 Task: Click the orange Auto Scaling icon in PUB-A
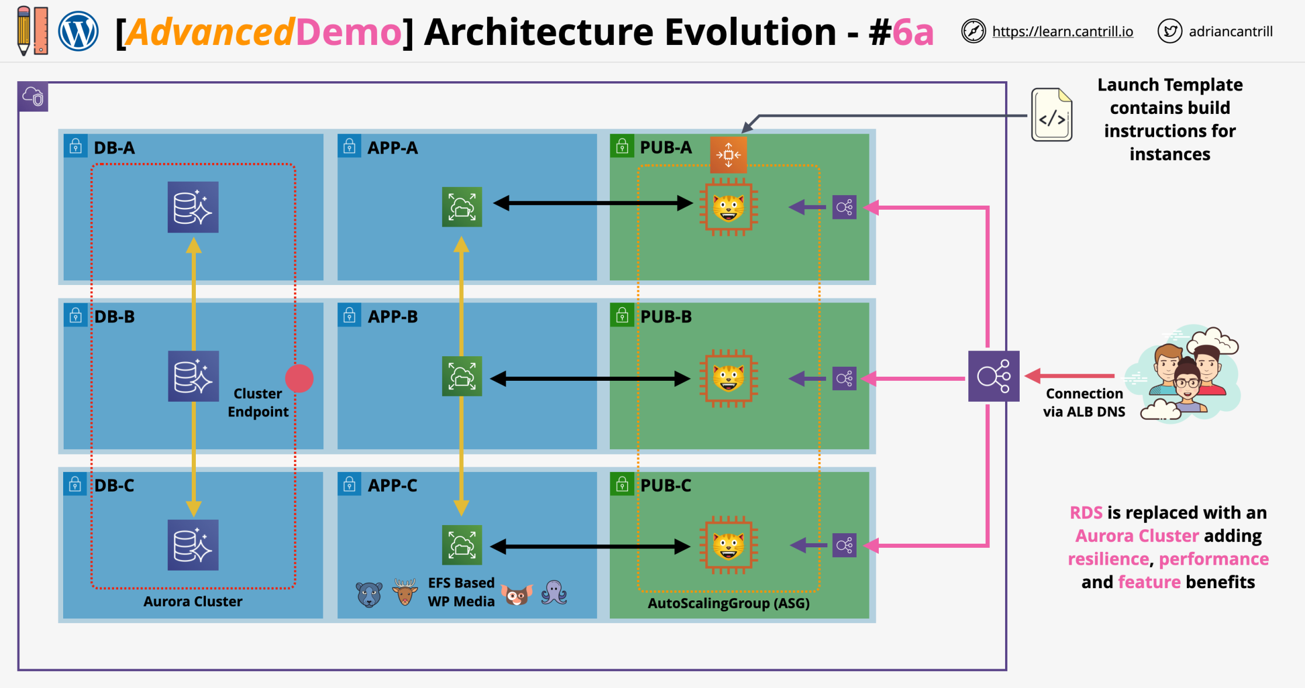(x=728, y=155)
